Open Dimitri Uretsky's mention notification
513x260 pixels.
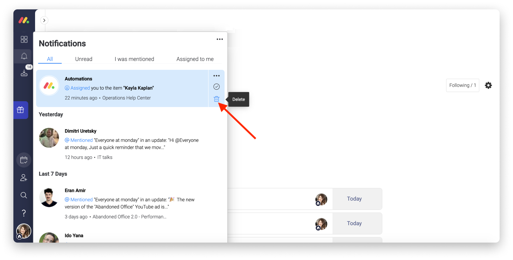click(130, 144)
